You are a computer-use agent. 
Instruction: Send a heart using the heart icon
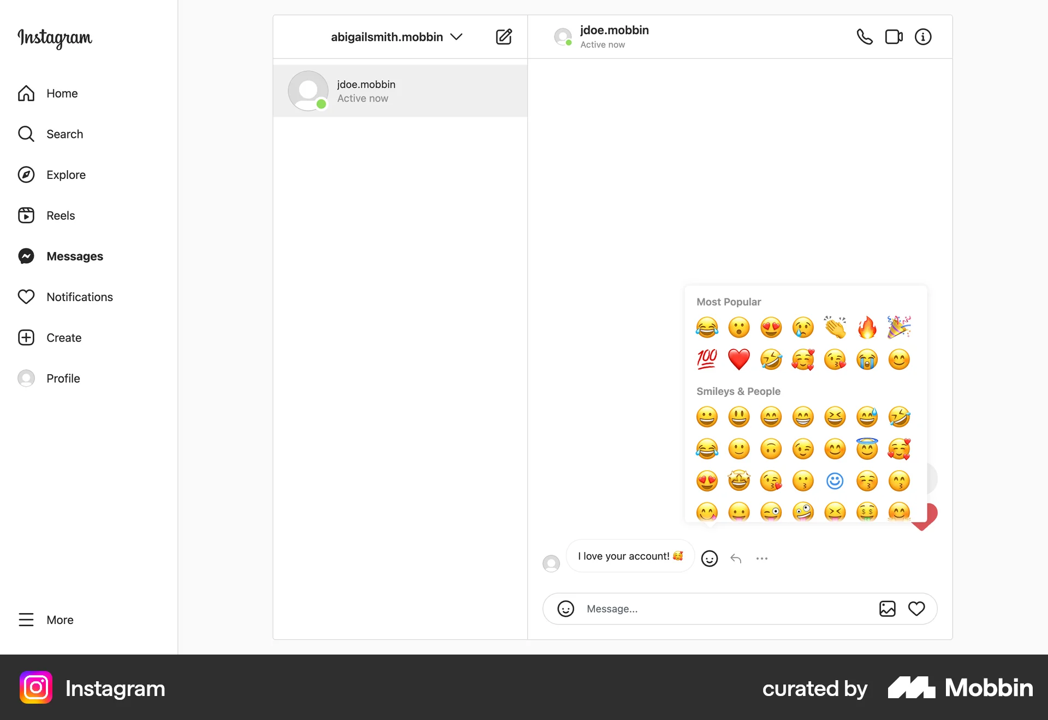pos(916,609)
